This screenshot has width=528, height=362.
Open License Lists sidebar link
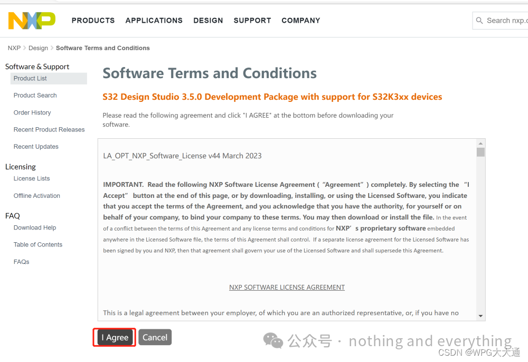32,179
